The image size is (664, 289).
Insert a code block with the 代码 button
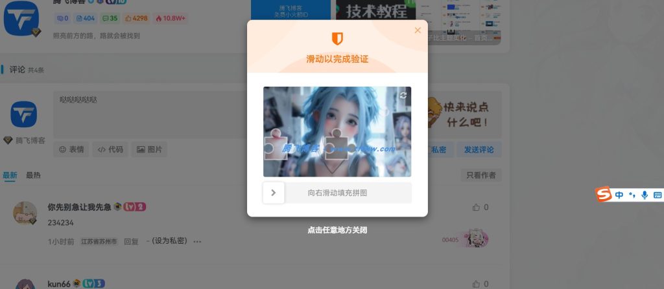110,149
